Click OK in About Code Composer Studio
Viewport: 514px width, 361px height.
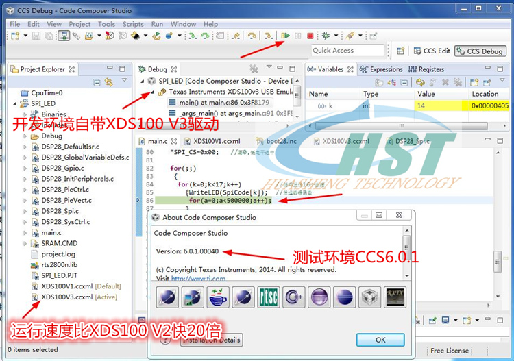tap(380, 340)
